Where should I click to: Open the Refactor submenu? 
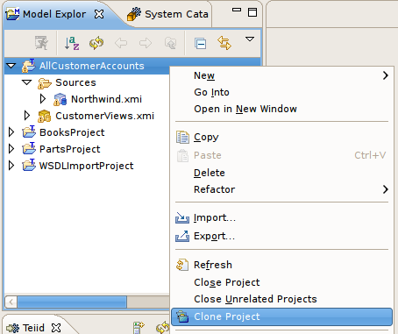281,189
